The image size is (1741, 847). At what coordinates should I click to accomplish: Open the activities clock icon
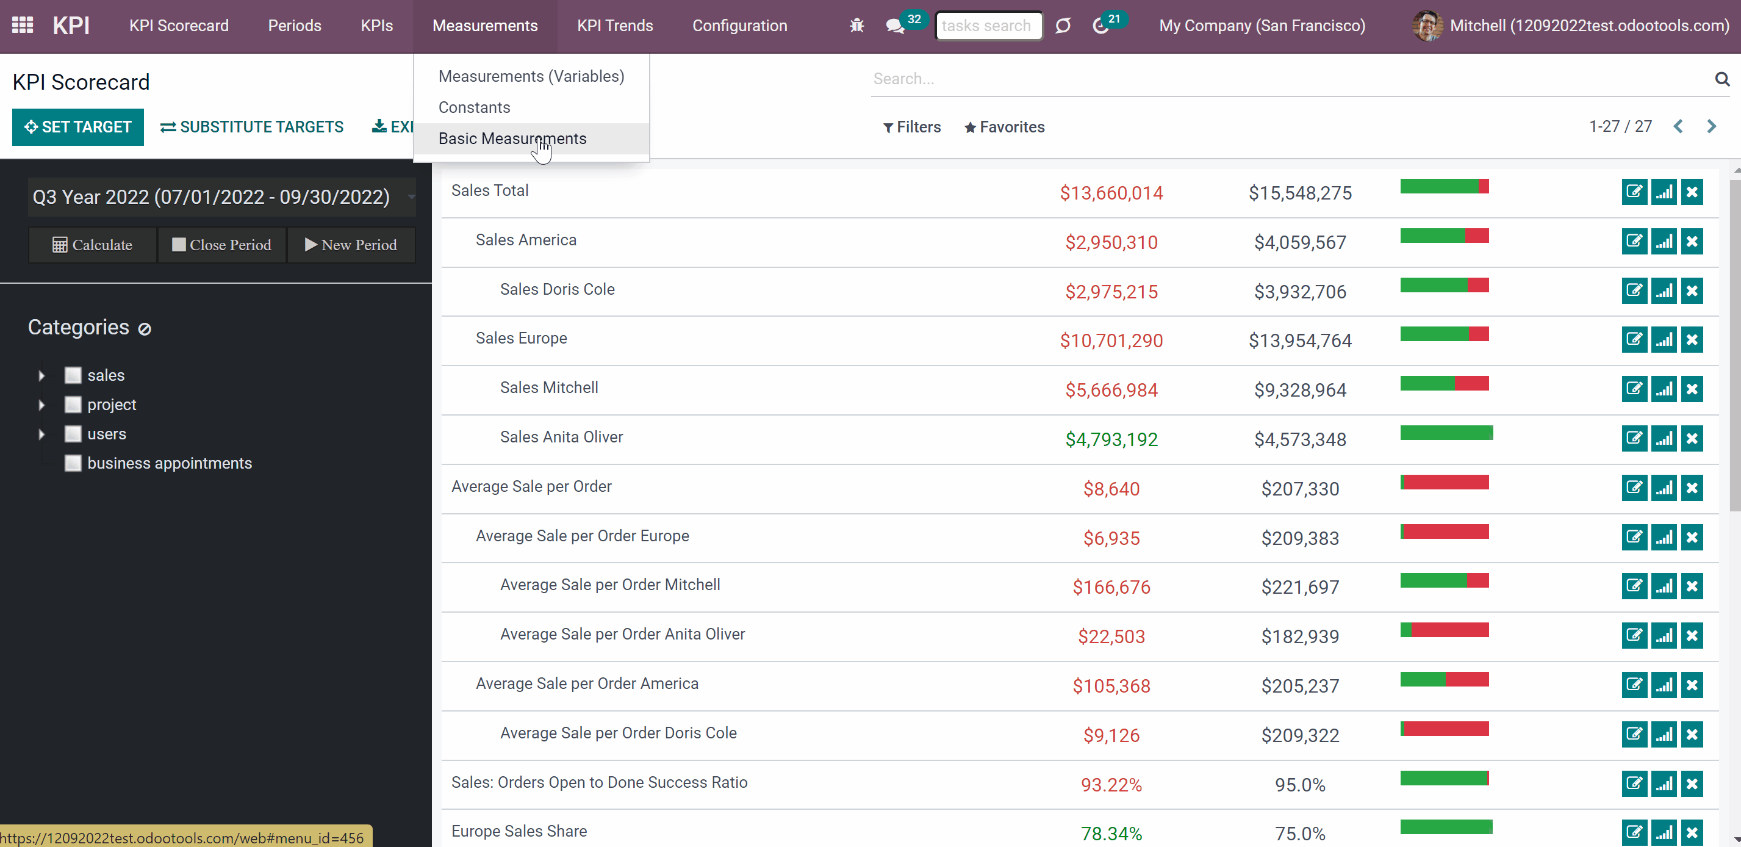click(1100, 26)
